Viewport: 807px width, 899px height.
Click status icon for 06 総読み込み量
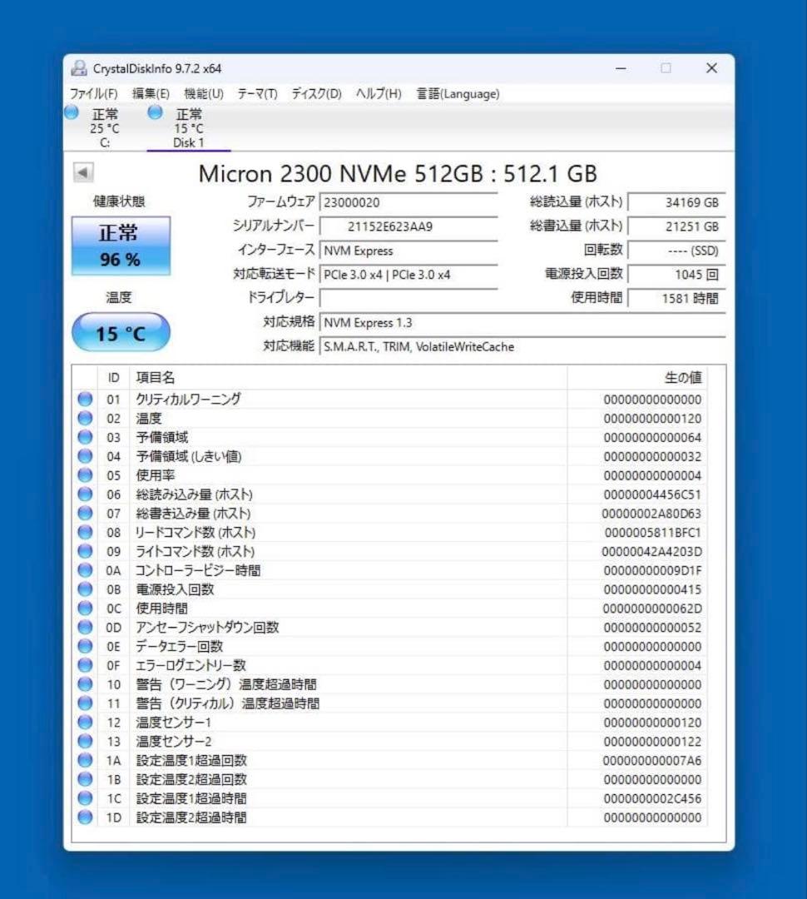pyautogui.click(x=85, y=494)
